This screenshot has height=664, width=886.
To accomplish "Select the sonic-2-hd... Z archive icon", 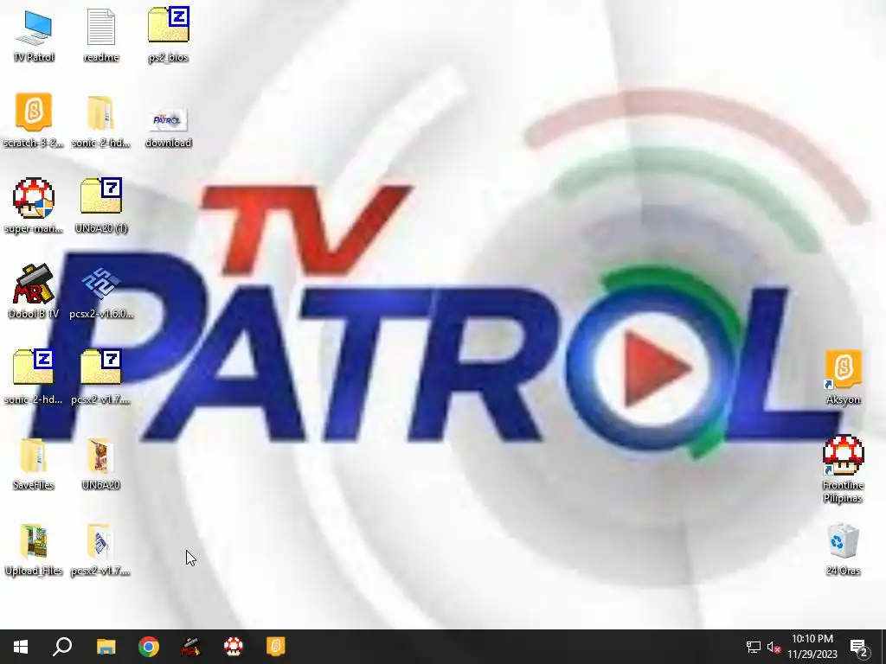I will [x=34, y=377].
